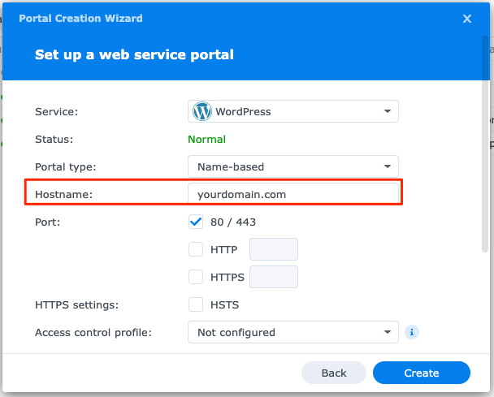Tick the HSTS checkbox

pos(196,305)
